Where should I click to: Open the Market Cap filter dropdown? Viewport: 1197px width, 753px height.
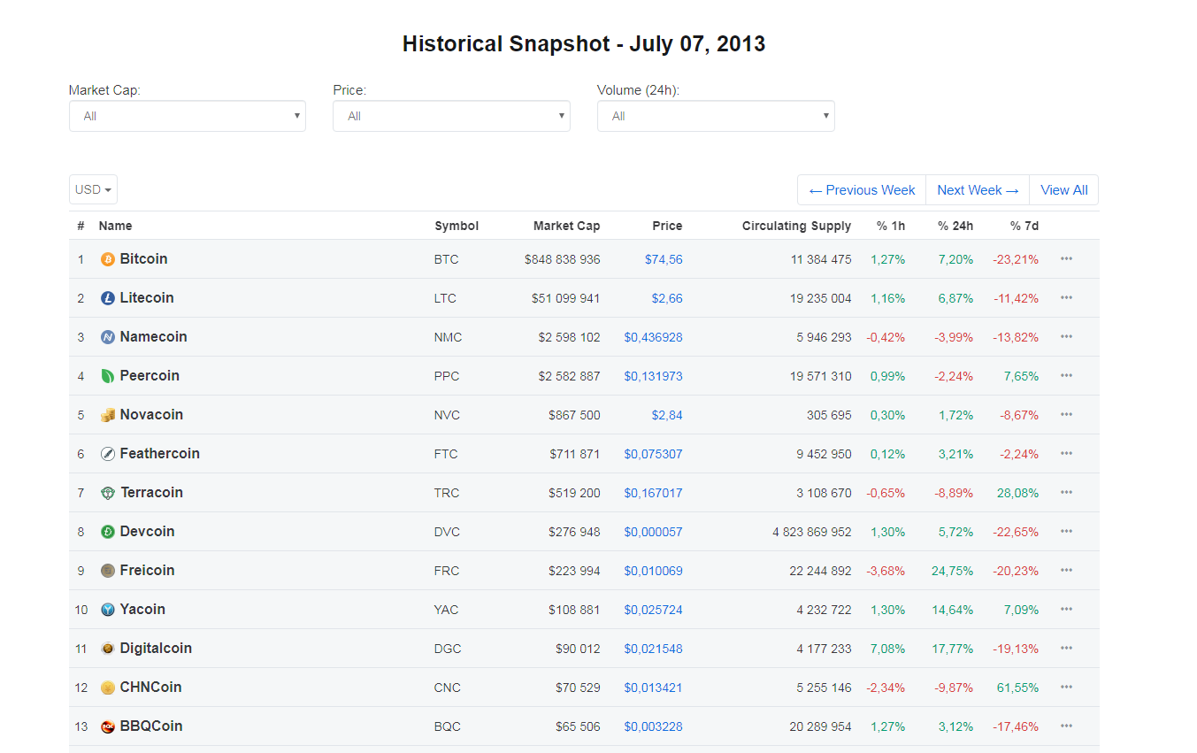point(188,116)
